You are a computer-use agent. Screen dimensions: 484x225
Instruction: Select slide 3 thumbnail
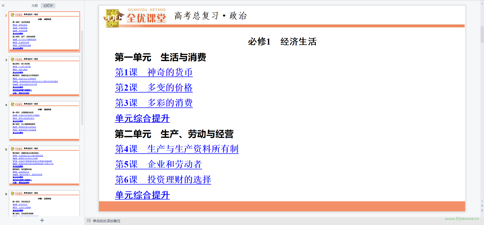44,77
